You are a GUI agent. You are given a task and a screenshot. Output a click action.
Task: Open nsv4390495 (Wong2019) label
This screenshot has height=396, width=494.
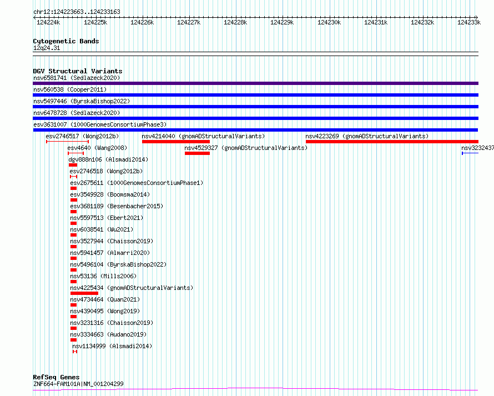105,311
